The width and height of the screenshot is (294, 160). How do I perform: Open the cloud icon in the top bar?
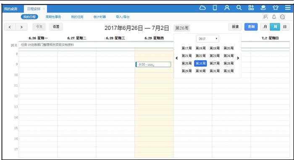(x=202, y=8)
